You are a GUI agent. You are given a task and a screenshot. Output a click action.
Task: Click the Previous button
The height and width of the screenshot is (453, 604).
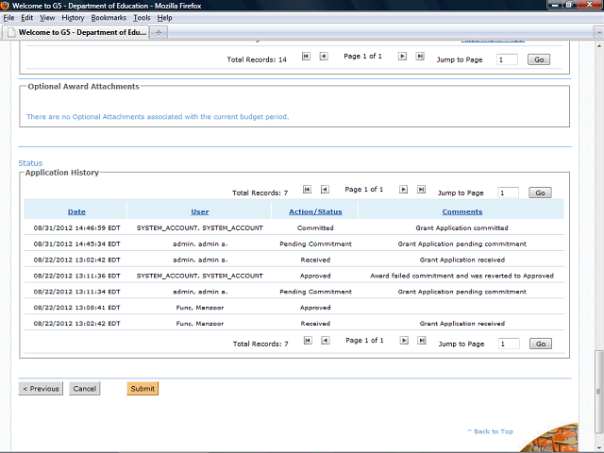(41, 389)
